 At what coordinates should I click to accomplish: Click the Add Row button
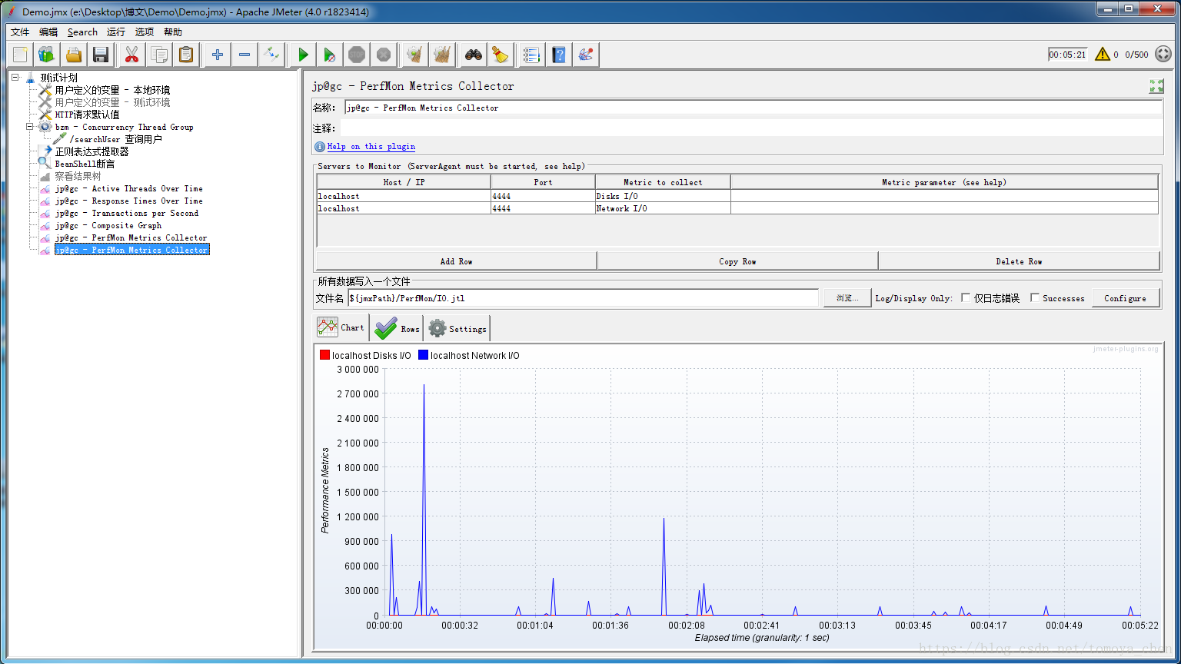click(x=456, y=261)
